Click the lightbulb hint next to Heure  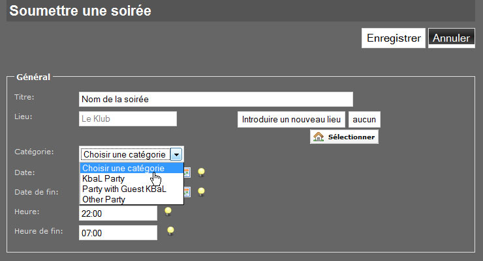point(168,212)
